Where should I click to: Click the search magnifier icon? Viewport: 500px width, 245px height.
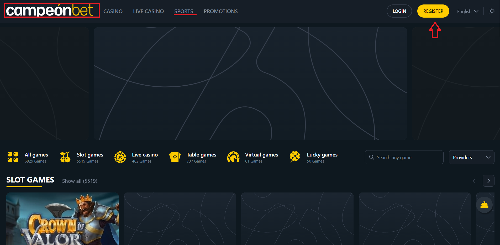[371, 157]
